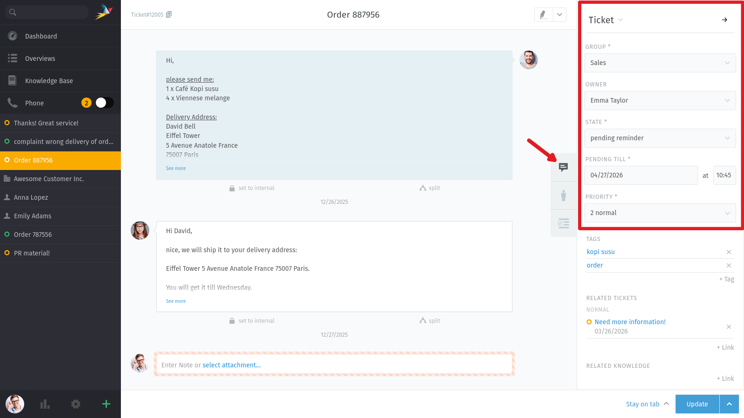The image size is (744, 418).
Task: Split the first article on 12/26/2025
Action: pos(430,188)
